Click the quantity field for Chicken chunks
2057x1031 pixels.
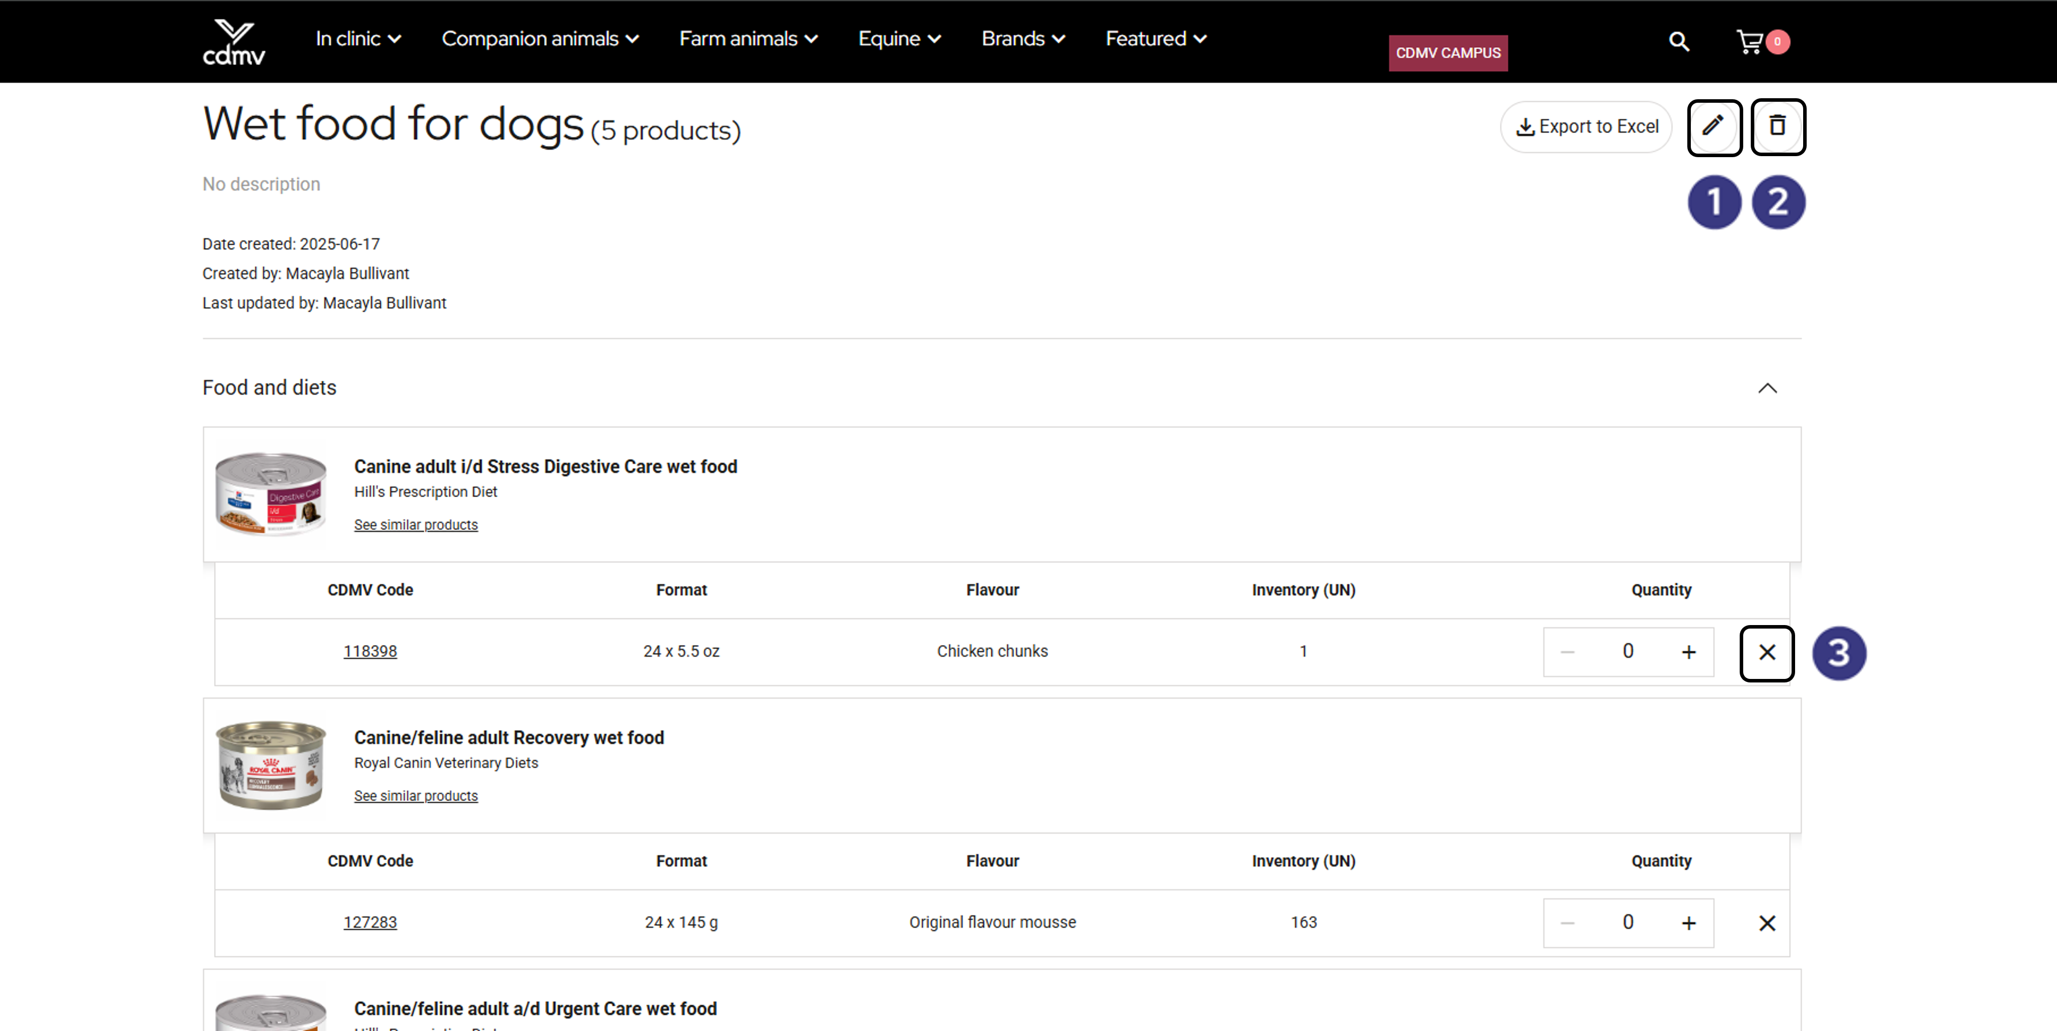1627,652
